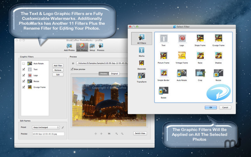This screenshot has height=157, width=251.
Task: Disable the Resize filter checkbox
Action: pos(24,81)
